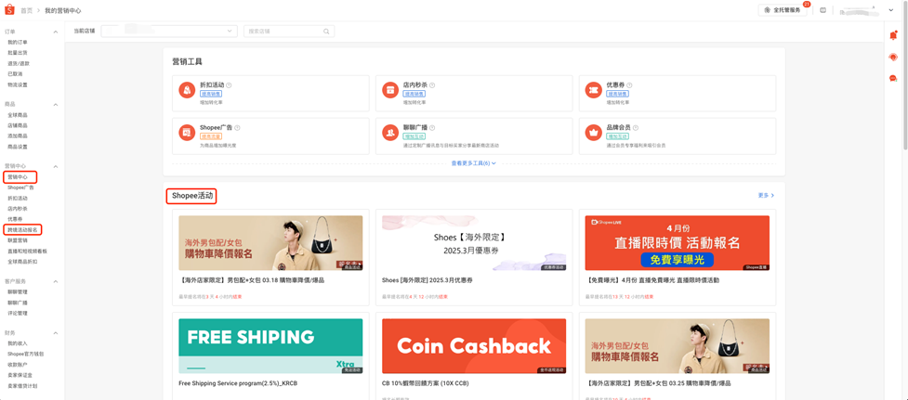Go to 首页 breadcrumb link

click(27, 10)
